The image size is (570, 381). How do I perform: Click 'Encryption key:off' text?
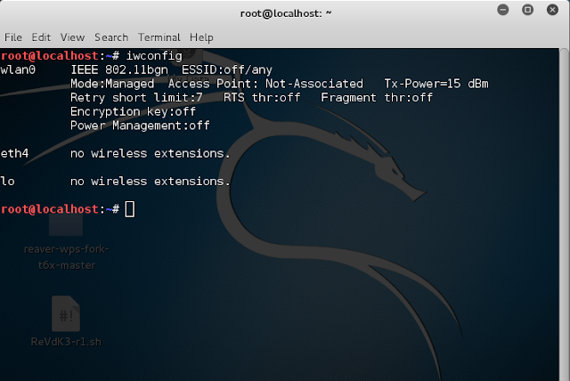click(133, 111)
